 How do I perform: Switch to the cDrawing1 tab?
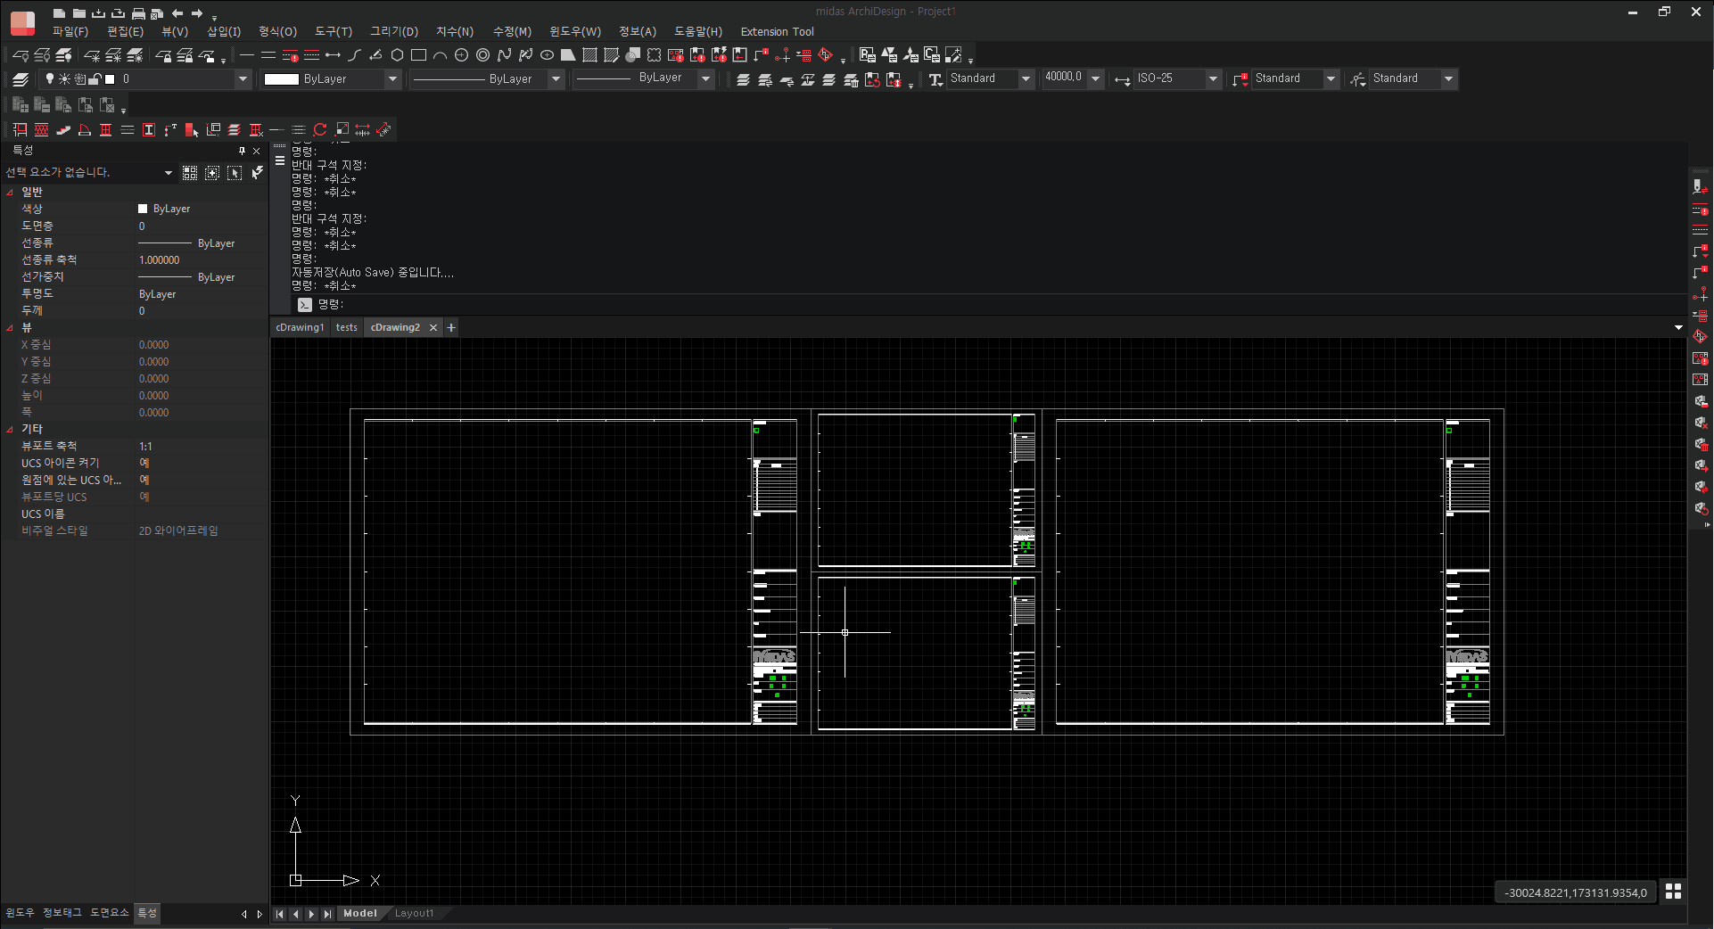tap(300, 328)
